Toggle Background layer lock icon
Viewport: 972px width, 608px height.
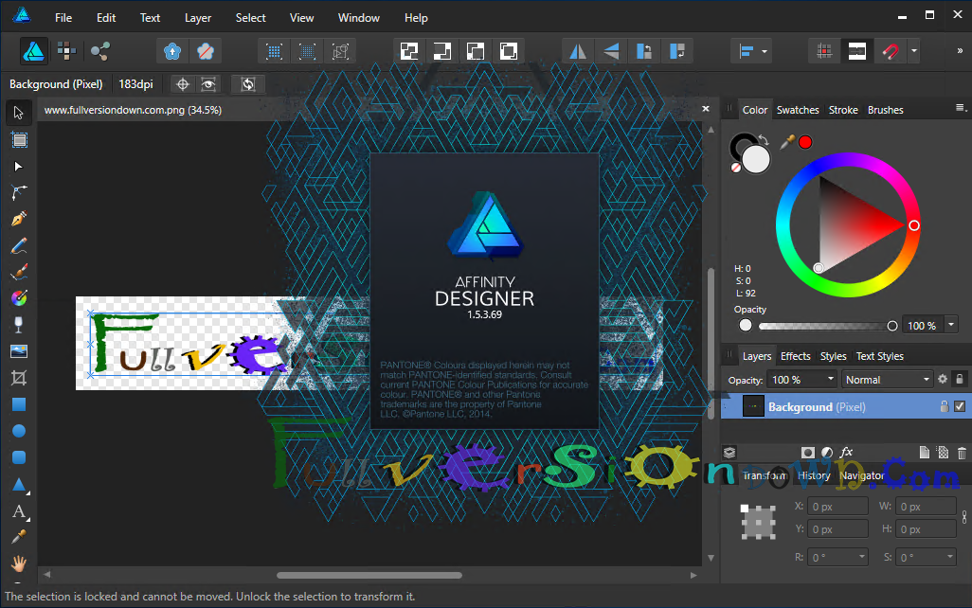[x=944, y=406]
